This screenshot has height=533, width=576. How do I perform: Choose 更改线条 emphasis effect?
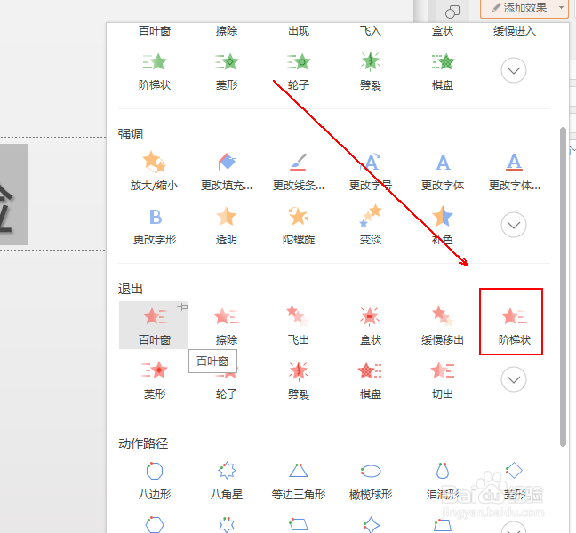click(x=299, y=171)
